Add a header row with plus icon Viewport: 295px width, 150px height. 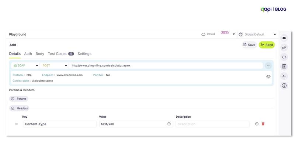coord(257,124)
